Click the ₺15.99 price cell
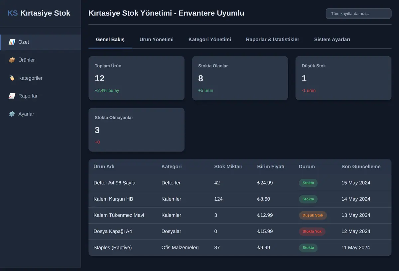Image resolution: width=399 pixels, height=271 pixels. pyautogui.click(x=265, y=231)
